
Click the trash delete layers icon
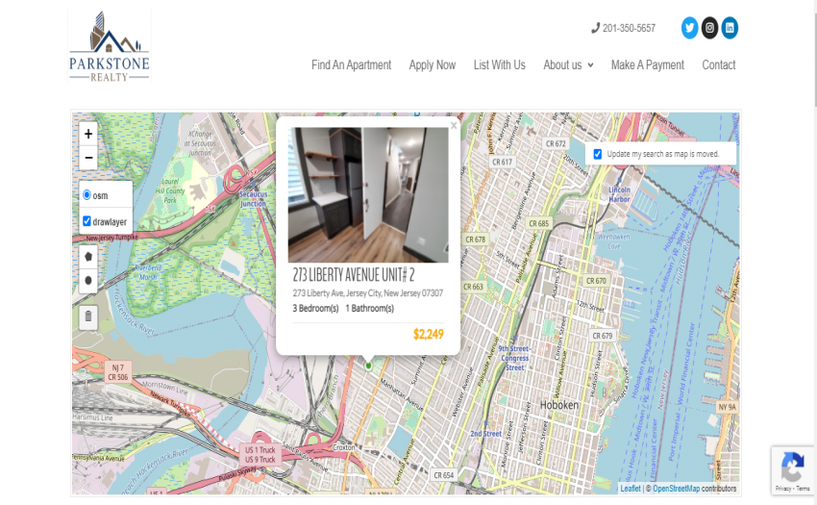point(88,316)
